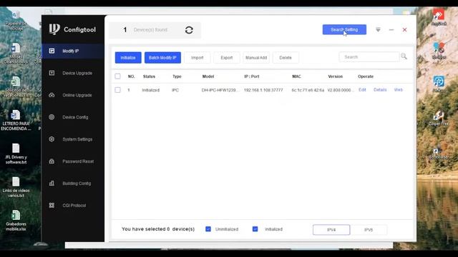
Task: Open Links de videos varios.txt file
Action: 16,187
